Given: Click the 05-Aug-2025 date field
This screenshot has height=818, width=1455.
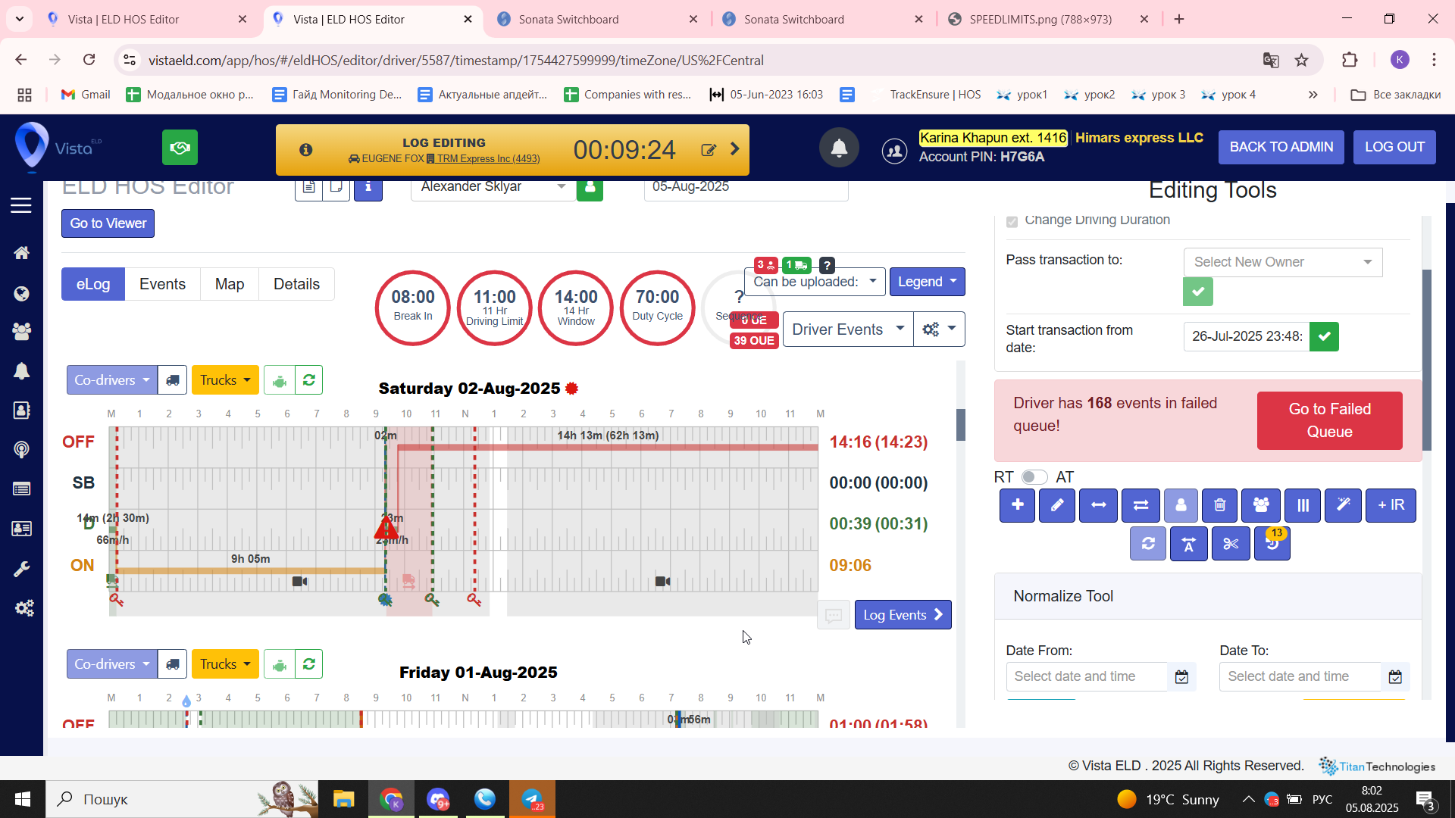Looking at the screenshot, I should (x=746, y=187).
